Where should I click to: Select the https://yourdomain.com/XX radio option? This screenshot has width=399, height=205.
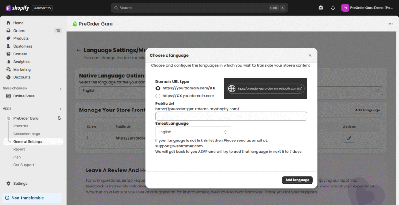coord(158,88)
